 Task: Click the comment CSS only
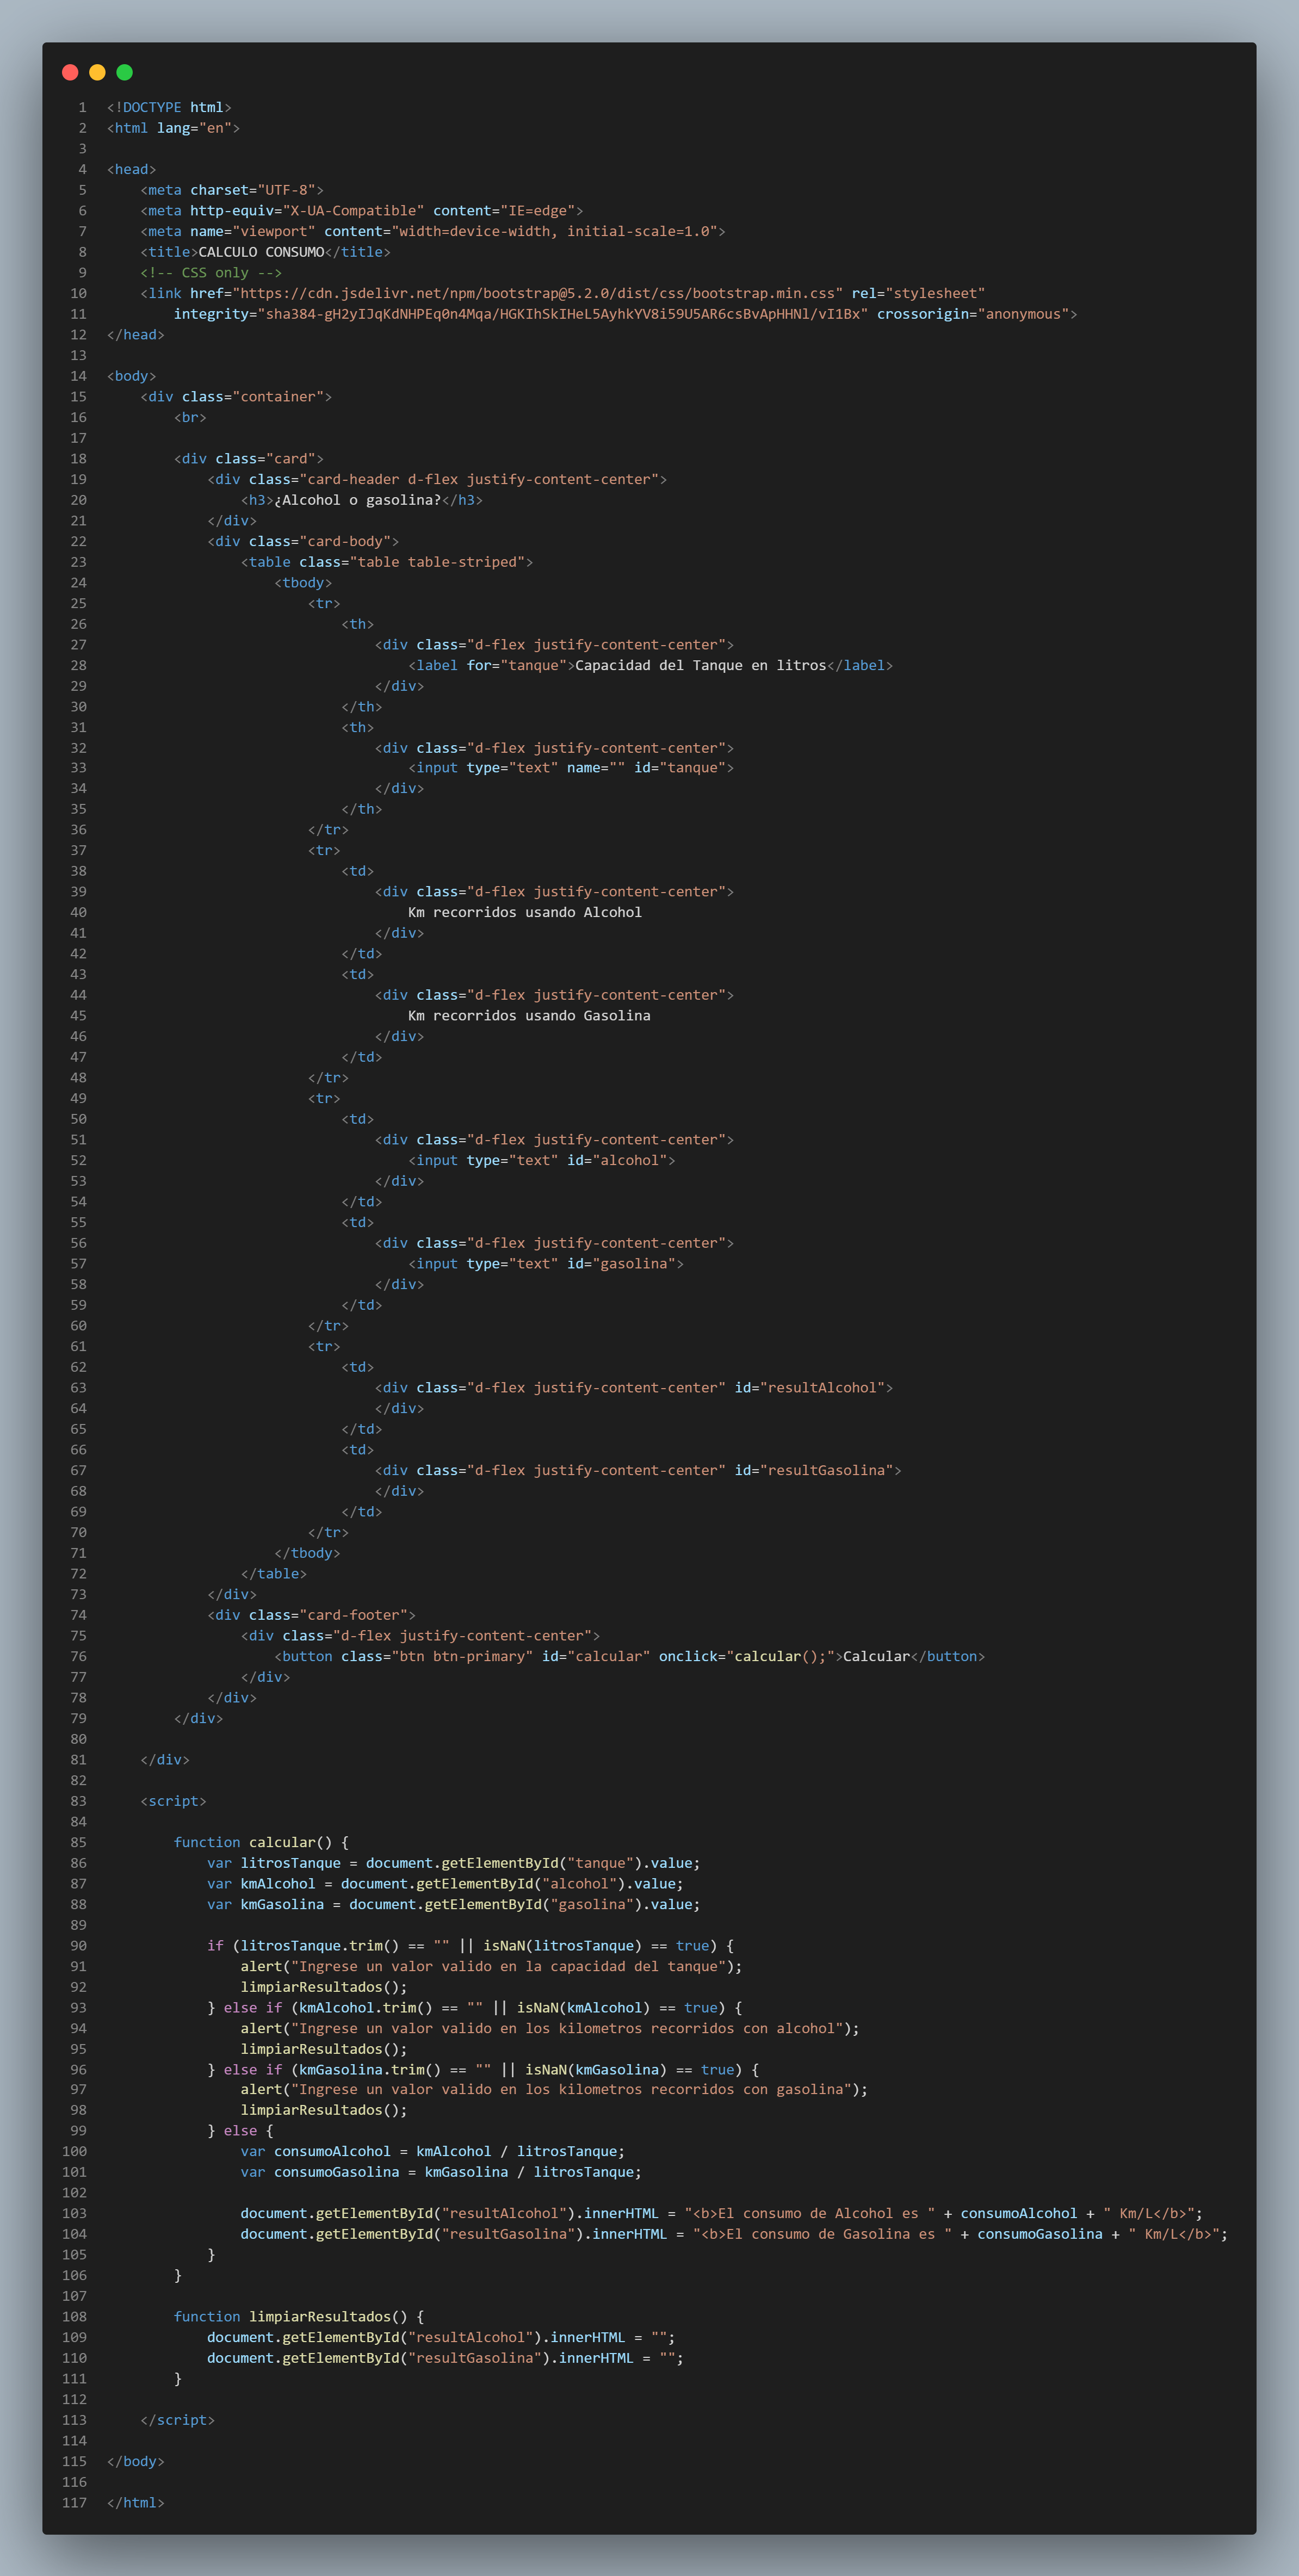[211, 273]
